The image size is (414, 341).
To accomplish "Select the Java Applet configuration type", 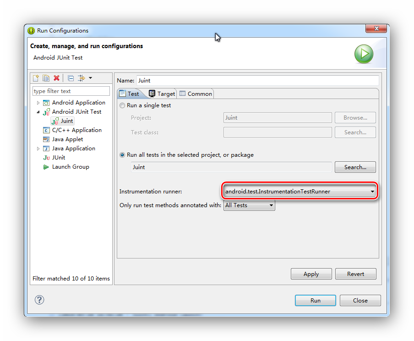I will 67,139.
